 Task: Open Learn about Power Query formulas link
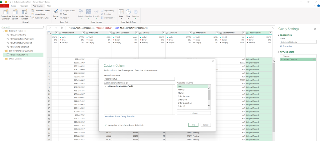coord(119,116)
